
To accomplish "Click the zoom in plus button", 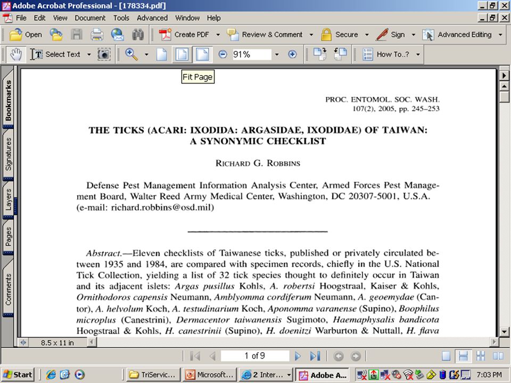I will coord(292,54).
